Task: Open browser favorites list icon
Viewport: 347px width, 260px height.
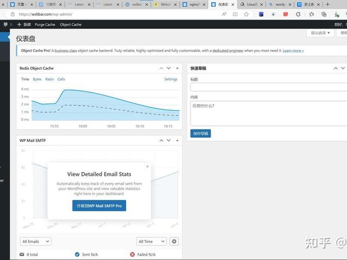Action: 311,14
